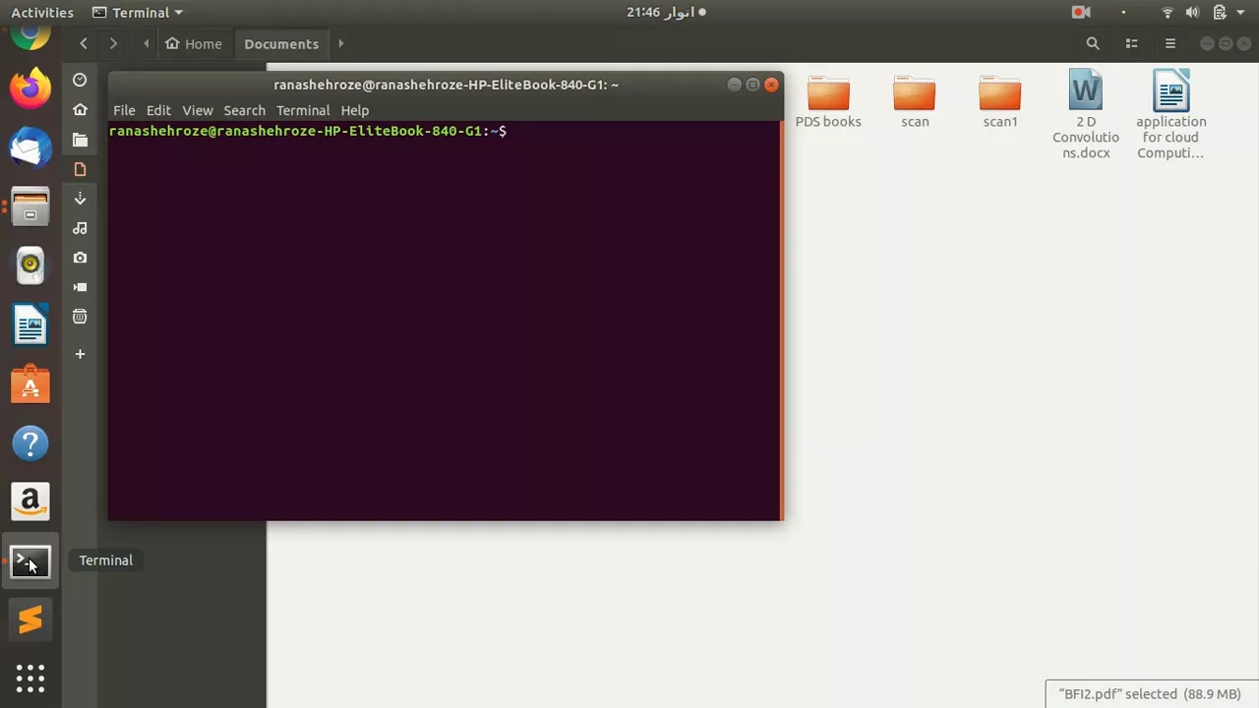
Task: Launch Sublime Text from the dock
Action: (30, 619)
